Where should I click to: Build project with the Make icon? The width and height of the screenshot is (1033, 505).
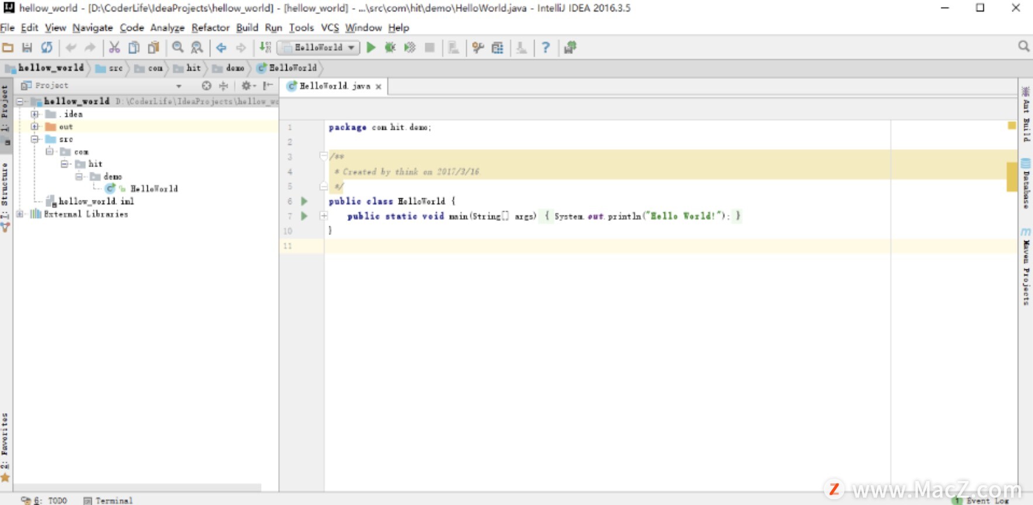(x=265, y=48)
